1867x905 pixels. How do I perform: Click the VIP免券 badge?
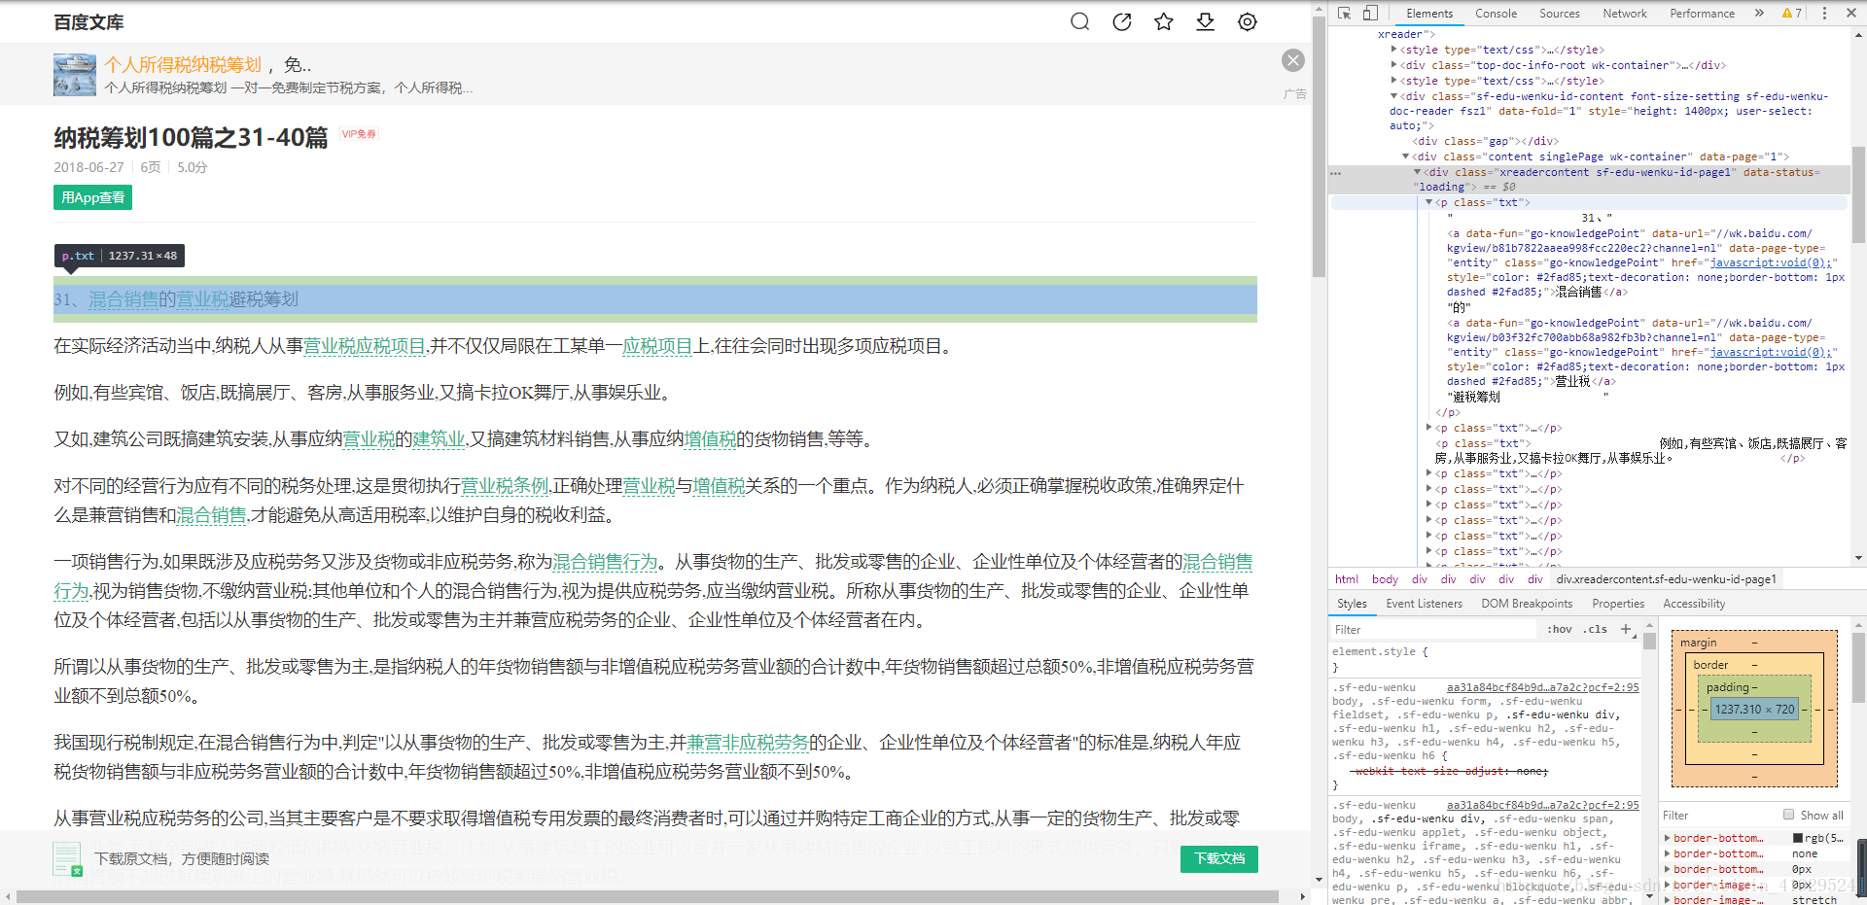pyautogui.click(x=359, y=134)
